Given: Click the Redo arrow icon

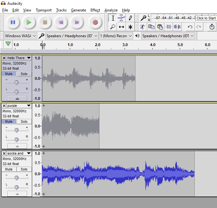Looking at the screenshot, I should click(199, 27).
